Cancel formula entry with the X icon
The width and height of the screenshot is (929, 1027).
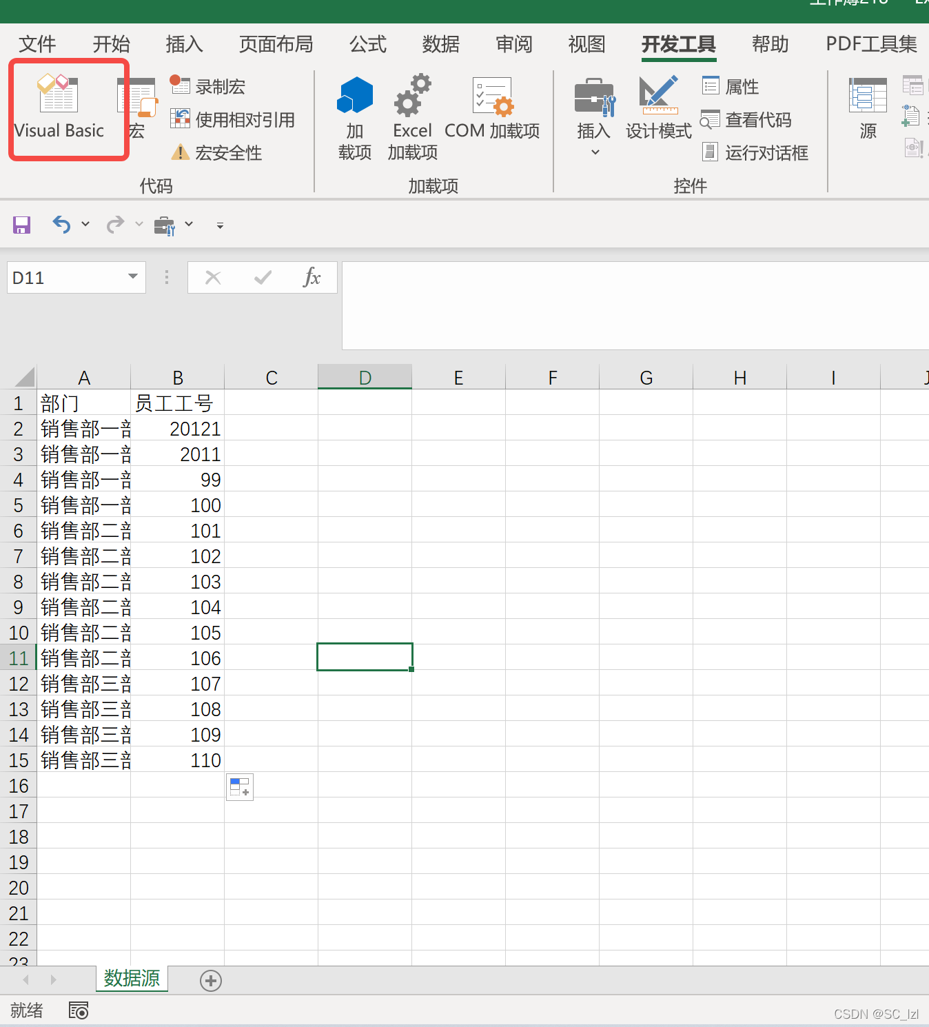213,278
